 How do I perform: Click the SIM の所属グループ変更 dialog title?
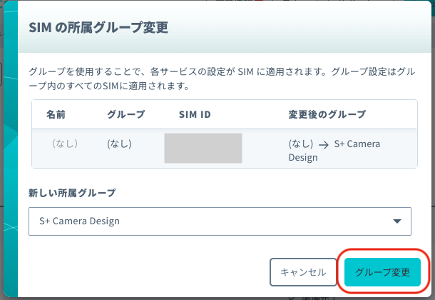[98, 27]
